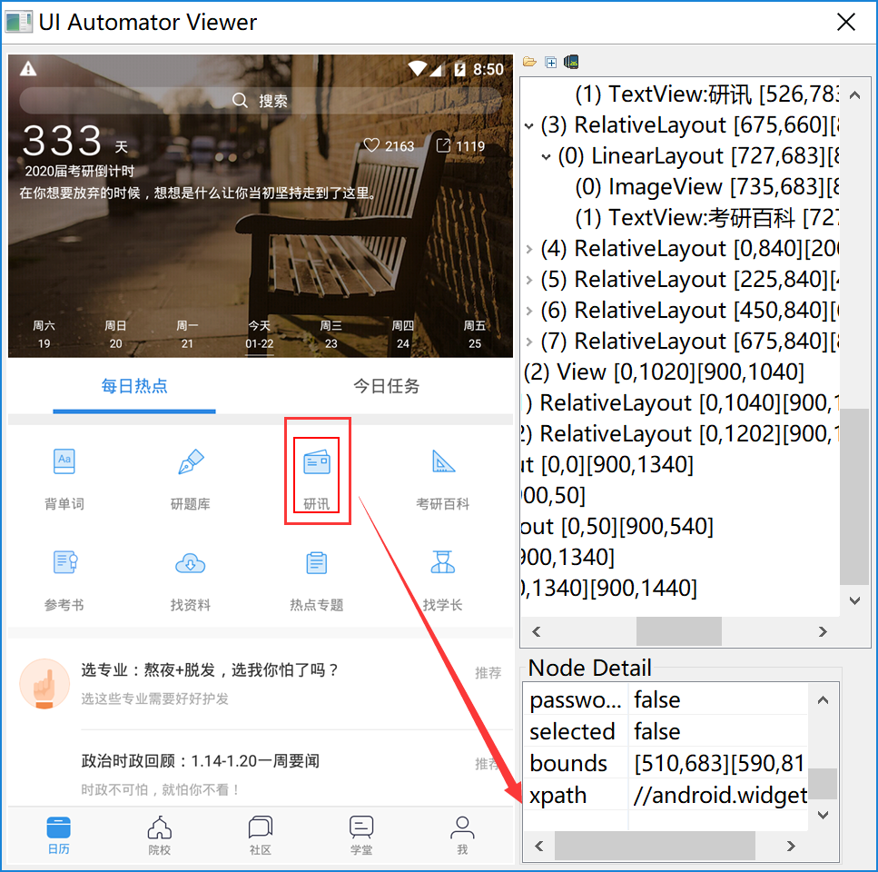Expand the (6) RelativeLayout tree node
This screenshot has width=878, height=872.
[x=528, y=311]
